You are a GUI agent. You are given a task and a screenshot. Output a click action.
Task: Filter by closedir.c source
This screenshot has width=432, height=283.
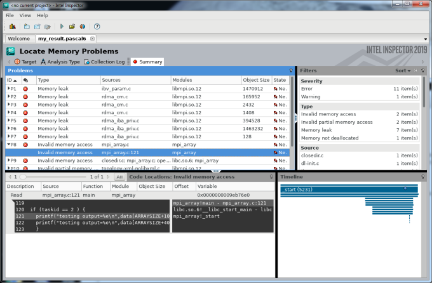tap(360, 155)
